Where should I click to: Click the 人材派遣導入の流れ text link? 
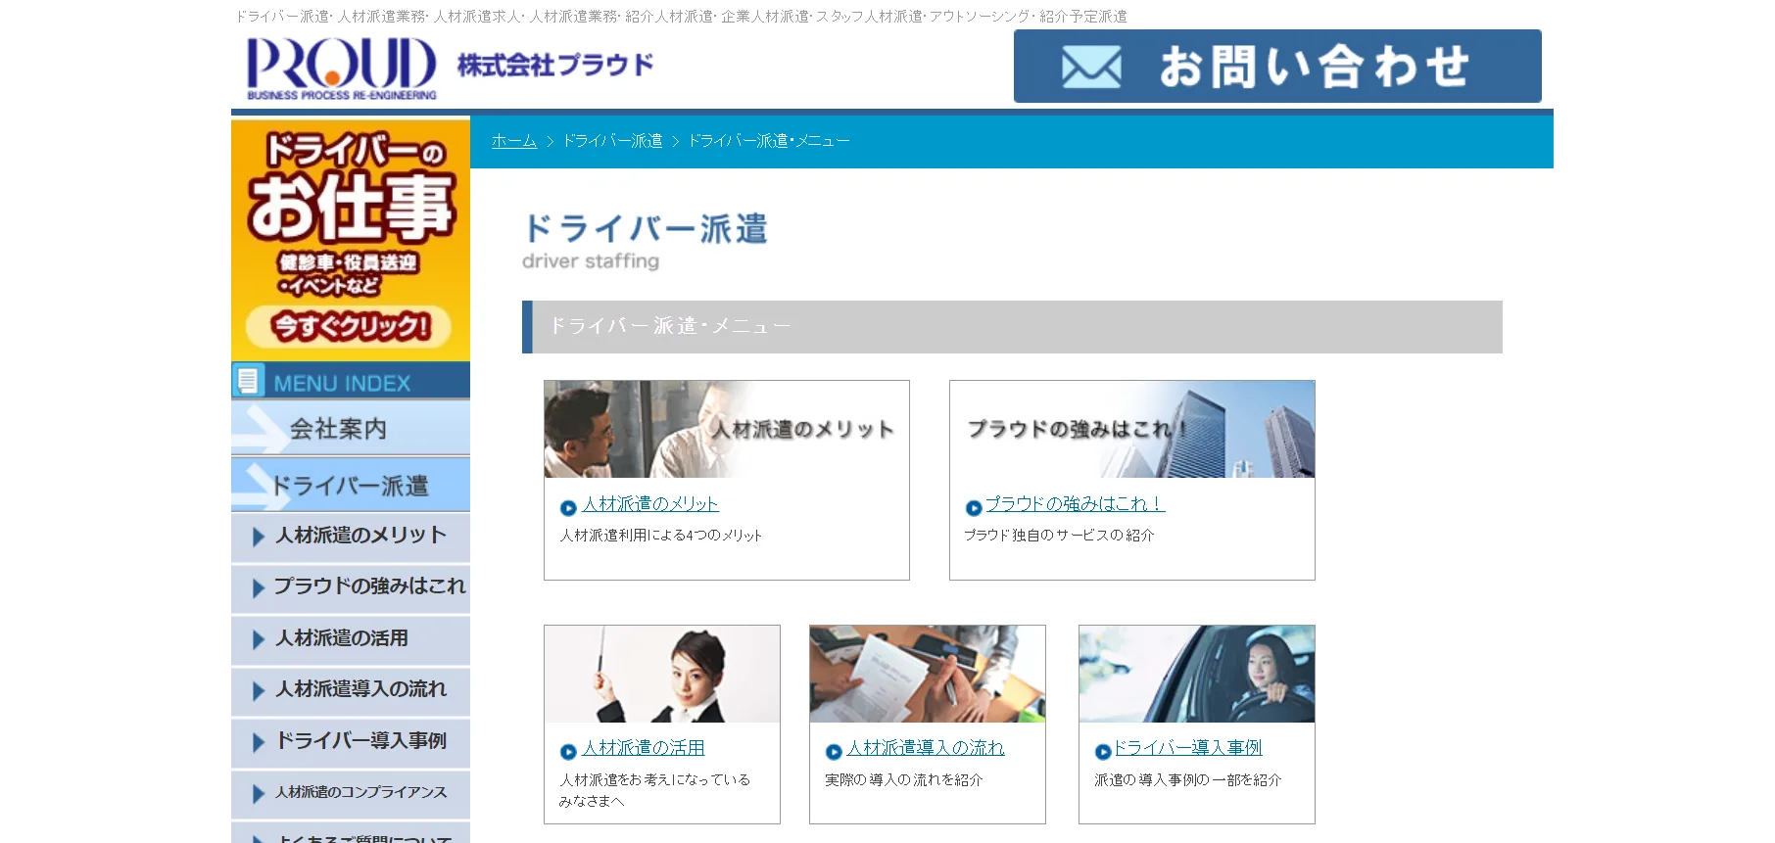(926, 748)
